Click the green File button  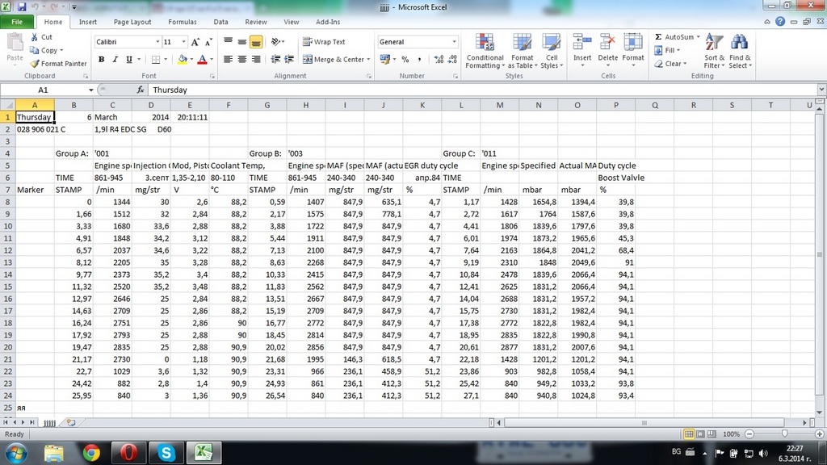(x=16, y=22)
